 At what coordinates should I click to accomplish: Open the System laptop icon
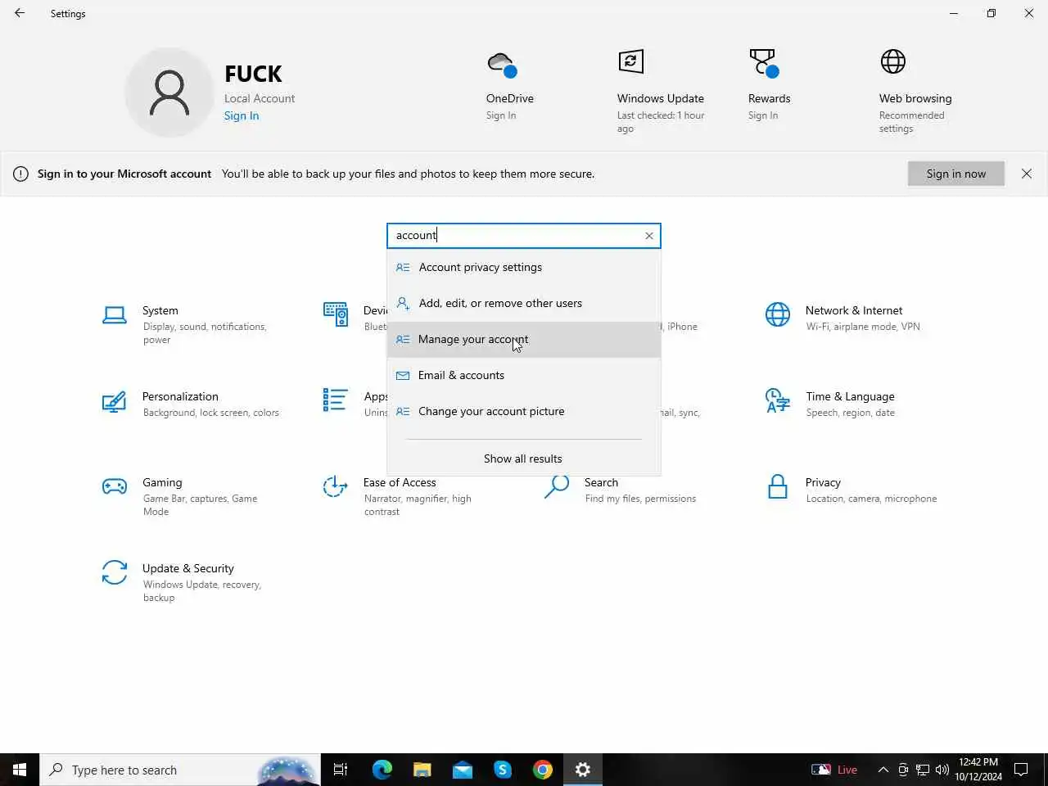coord(115,315)
